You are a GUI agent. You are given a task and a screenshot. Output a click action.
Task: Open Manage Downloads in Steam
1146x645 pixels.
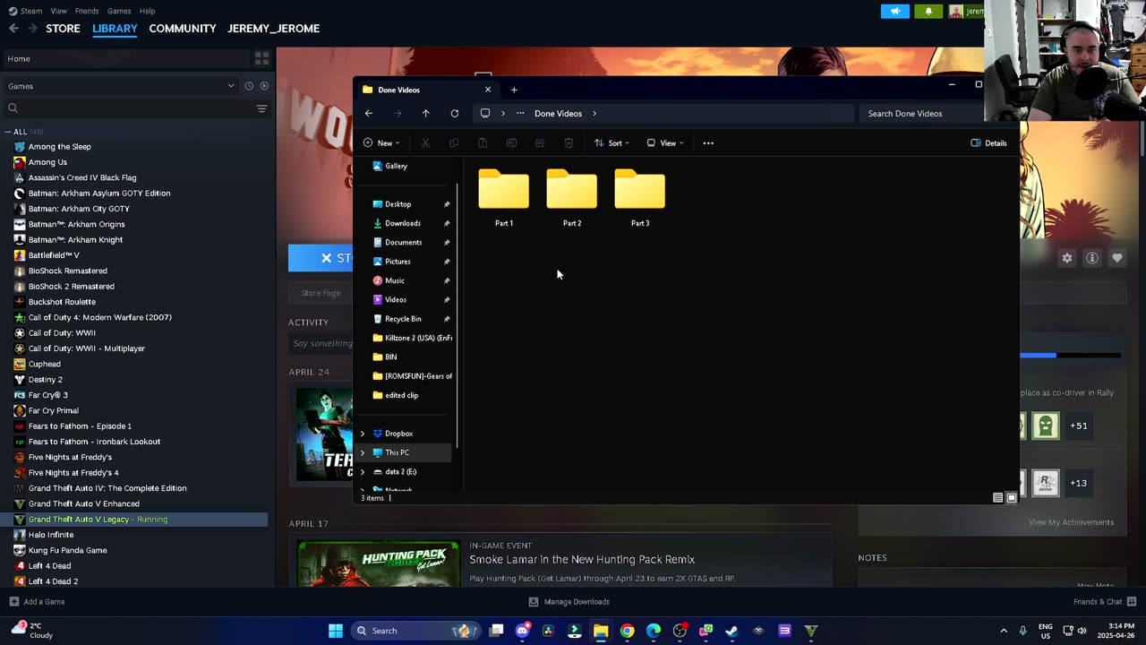[x=569, y=602]
